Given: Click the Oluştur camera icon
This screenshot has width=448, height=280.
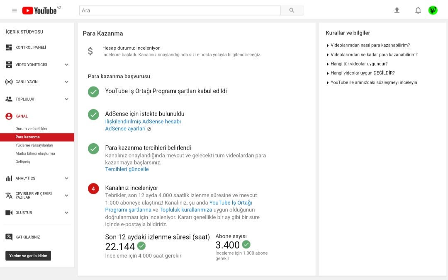Looking at the screenshot, I should coord(9,212).
